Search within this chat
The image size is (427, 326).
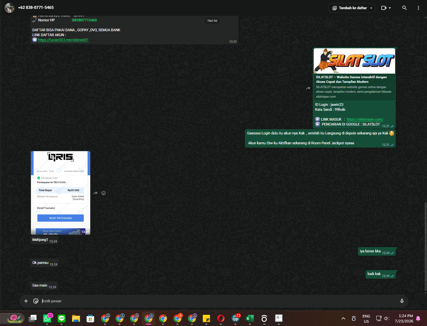(x=404, y=8)
